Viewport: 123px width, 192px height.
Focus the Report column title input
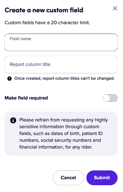point(61,64)
